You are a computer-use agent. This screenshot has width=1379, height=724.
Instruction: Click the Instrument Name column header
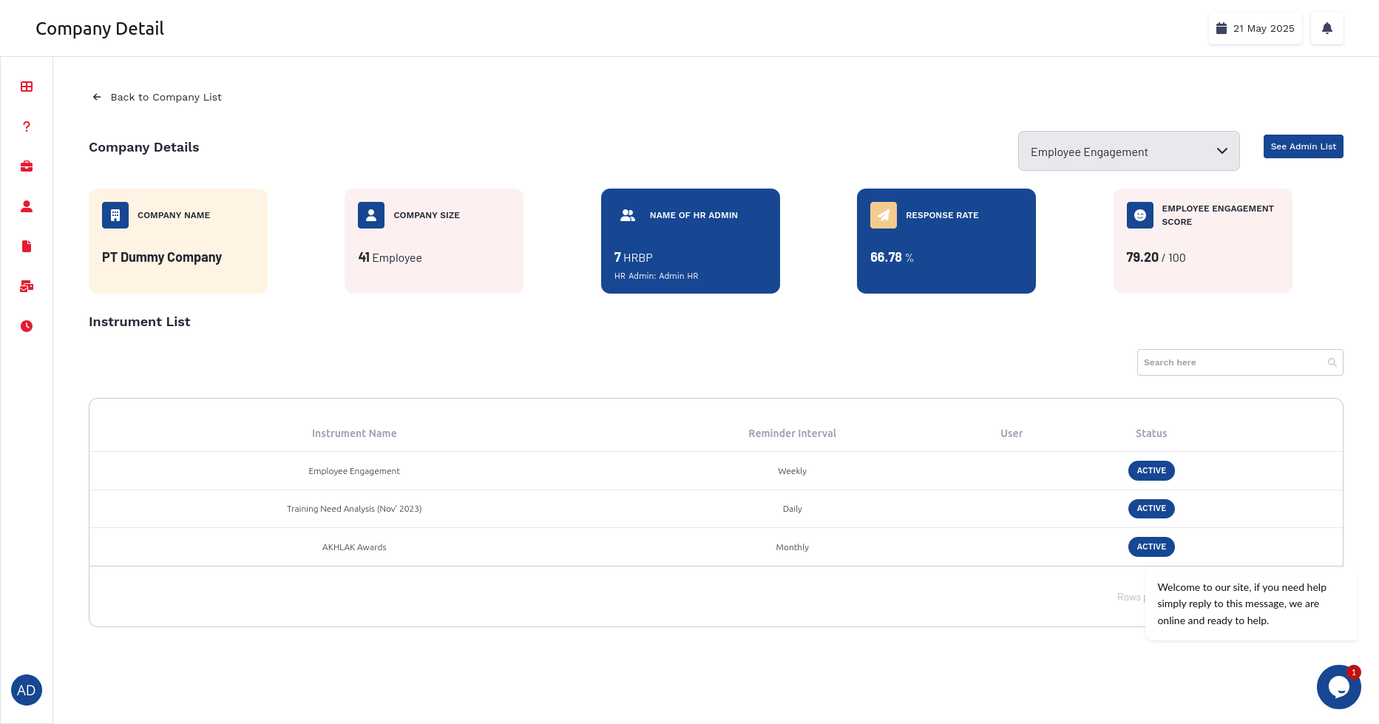point(354,433)
